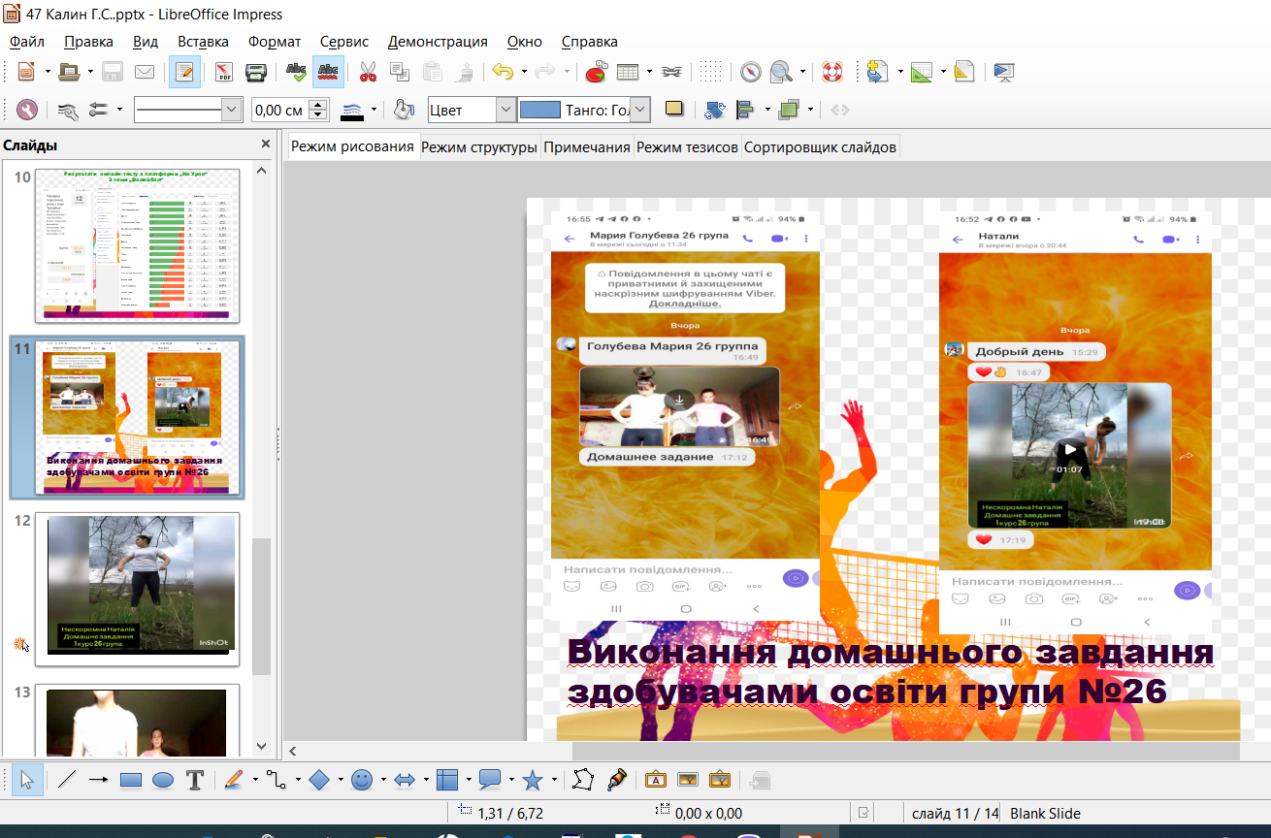
Task: Open the Navigator compass icon
Action: [x=751, y=72]
